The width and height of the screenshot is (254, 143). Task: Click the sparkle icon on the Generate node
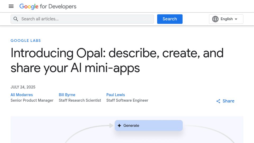pyautogui.click(x=119, y=126)
